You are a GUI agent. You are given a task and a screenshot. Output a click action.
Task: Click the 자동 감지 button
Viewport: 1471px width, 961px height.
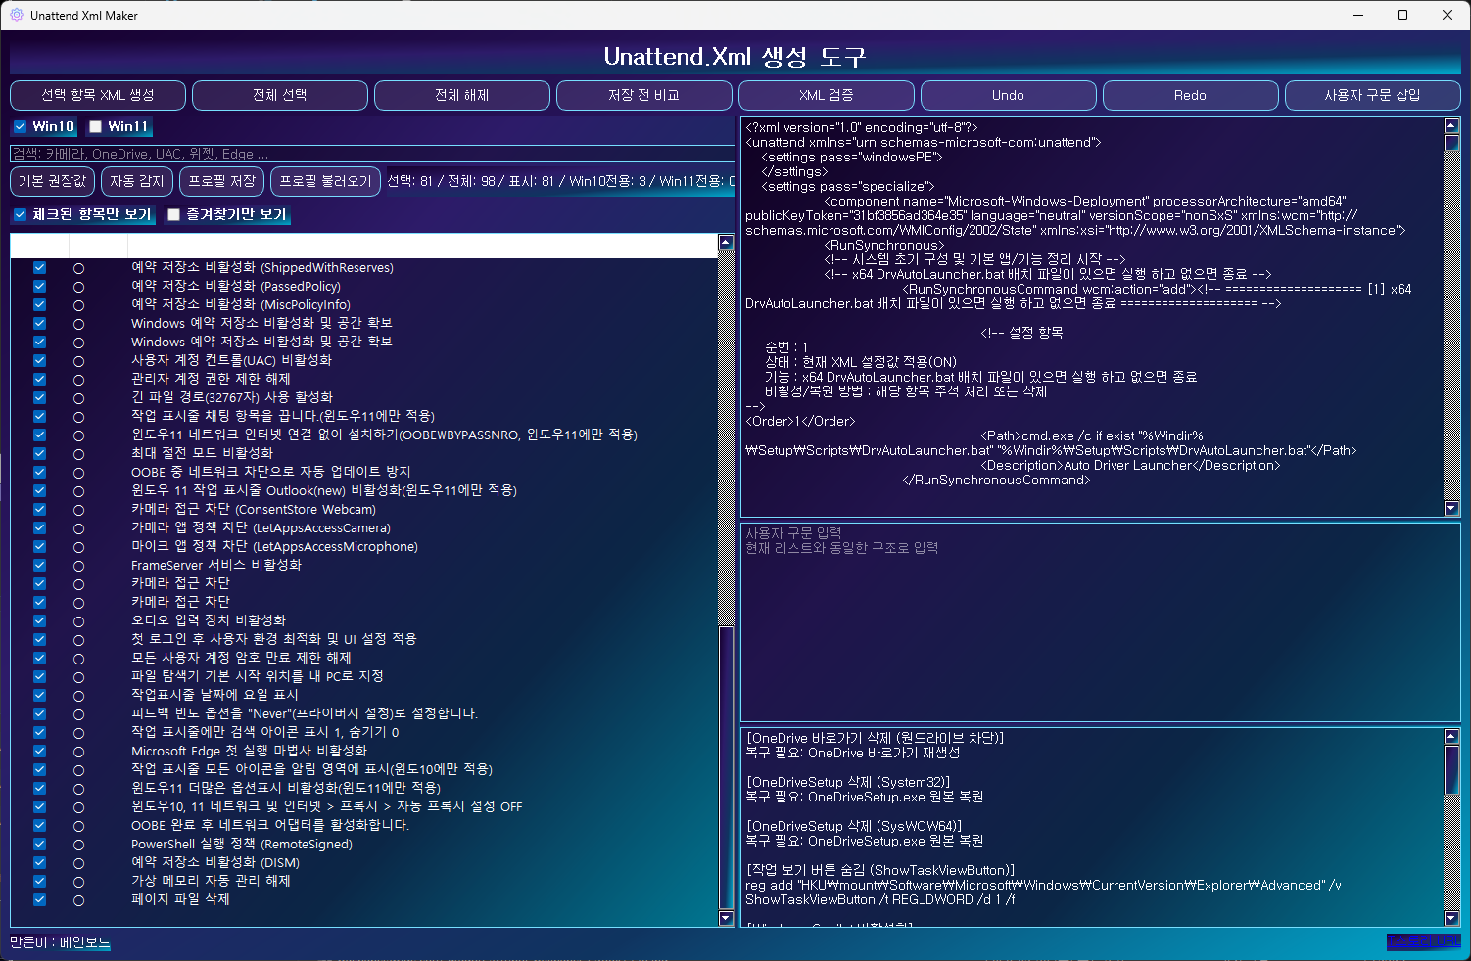[137, 181]
